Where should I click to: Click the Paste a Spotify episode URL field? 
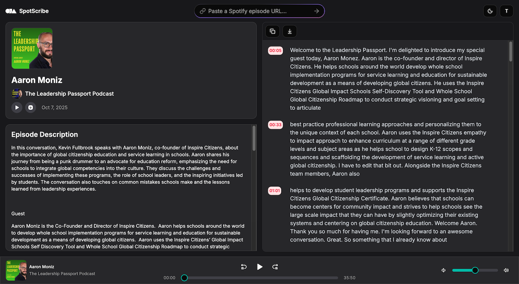coord(256,11)
